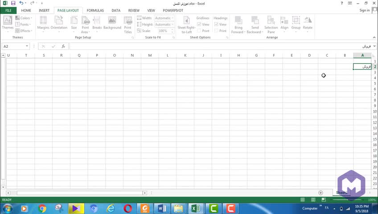Choose a sheet Background image
378x214 pixels.
tap(112, 23)
